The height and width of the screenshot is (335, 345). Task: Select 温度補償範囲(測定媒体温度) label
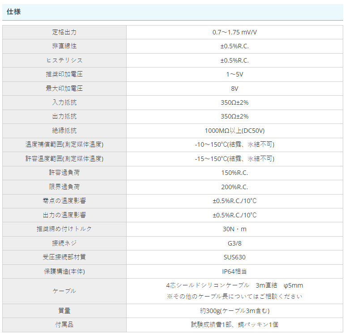(x=64, y=145)
